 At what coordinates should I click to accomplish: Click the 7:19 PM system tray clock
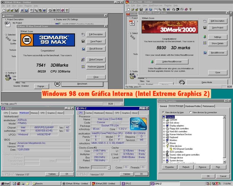[227, 184]
